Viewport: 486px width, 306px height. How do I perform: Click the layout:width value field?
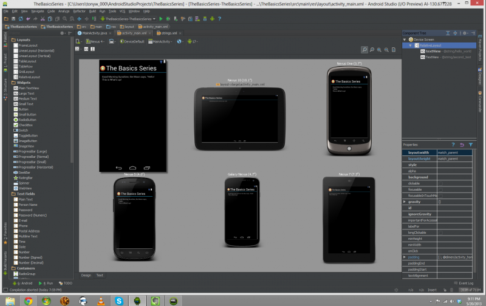454,152
